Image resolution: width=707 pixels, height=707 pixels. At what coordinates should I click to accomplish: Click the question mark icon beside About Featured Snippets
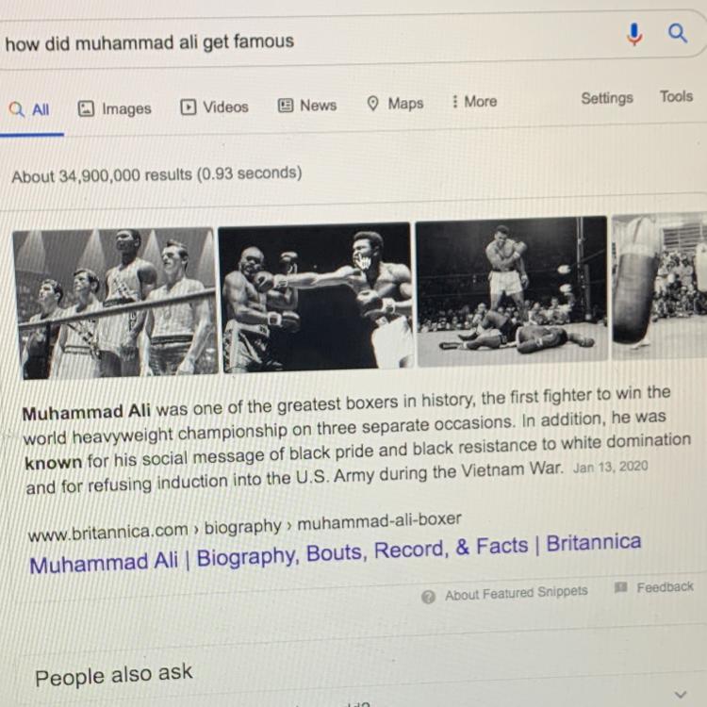428,597
